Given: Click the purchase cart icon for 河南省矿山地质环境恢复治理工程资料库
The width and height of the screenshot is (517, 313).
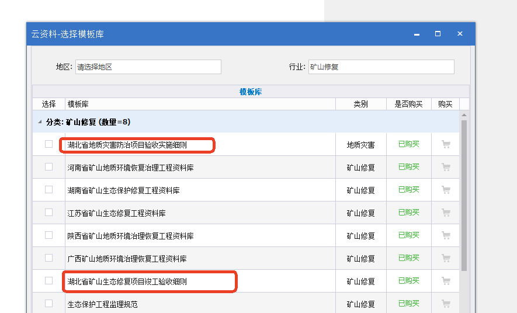Looking at the screenshot, I should pos(446,168).
